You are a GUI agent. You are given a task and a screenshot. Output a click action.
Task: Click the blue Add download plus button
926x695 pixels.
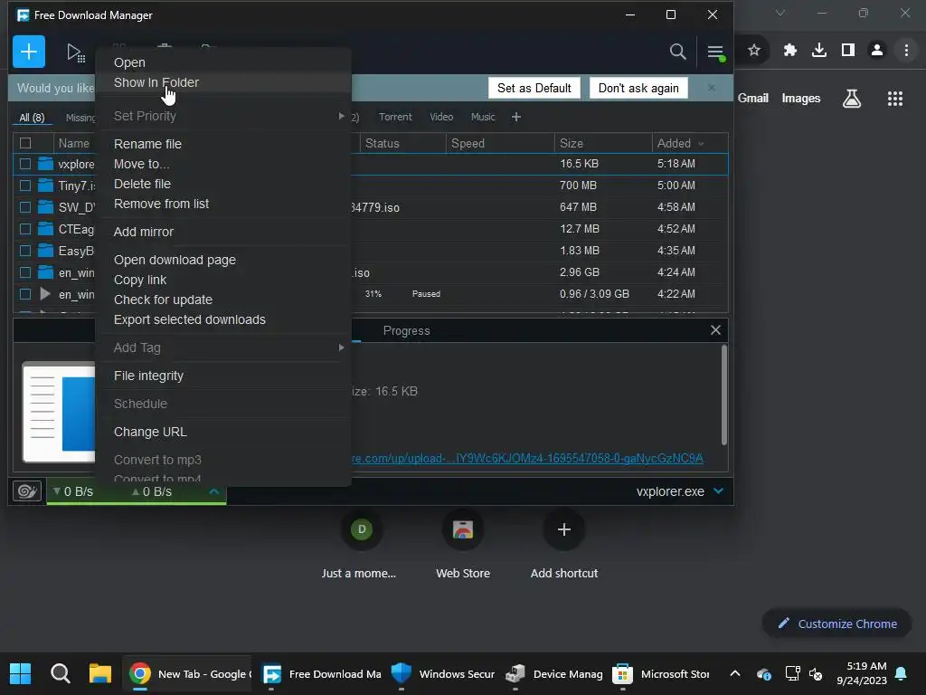click(x=28, y=52)
